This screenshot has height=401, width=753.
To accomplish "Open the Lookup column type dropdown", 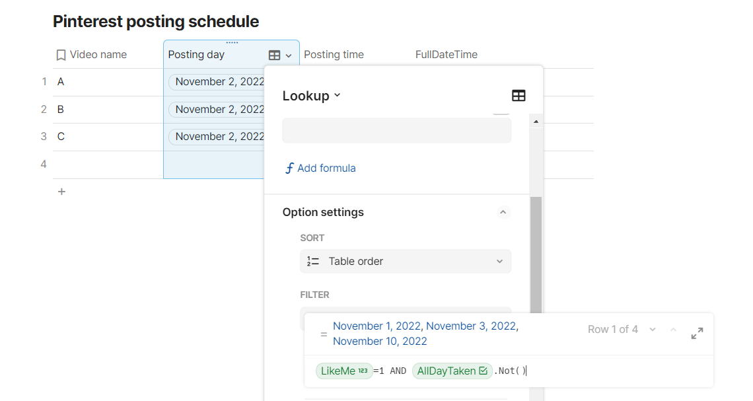I will pos(312,96).
